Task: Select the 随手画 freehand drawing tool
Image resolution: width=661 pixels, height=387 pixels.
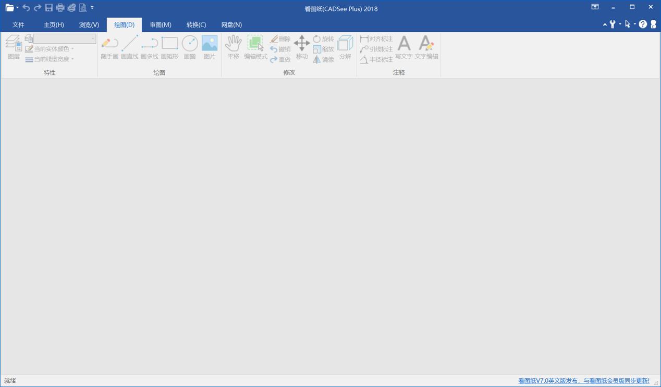Action: 109,47
